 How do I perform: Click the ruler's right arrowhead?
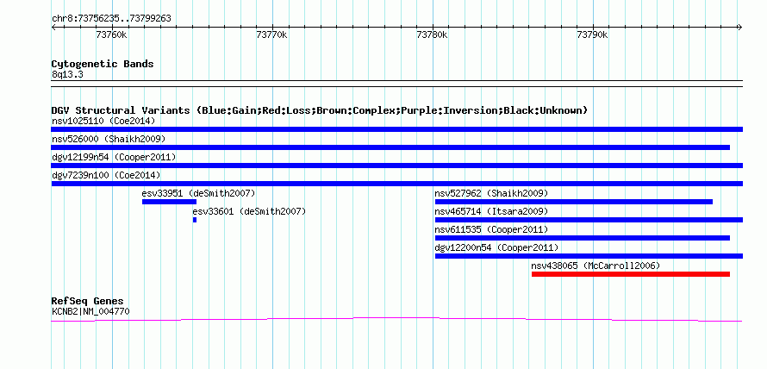[740, 27]
